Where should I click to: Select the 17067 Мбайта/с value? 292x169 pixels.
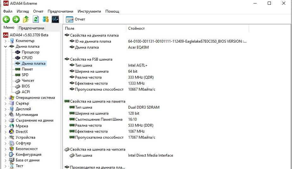pyautogui.click(x=141, y=137)
